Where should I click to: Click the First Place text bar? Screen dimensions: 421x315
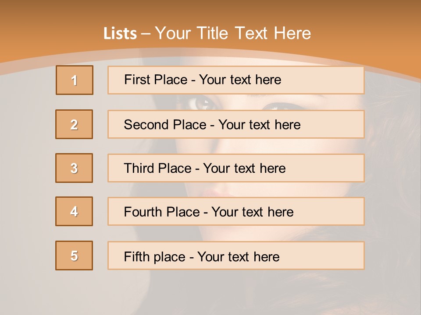point(236,80)
